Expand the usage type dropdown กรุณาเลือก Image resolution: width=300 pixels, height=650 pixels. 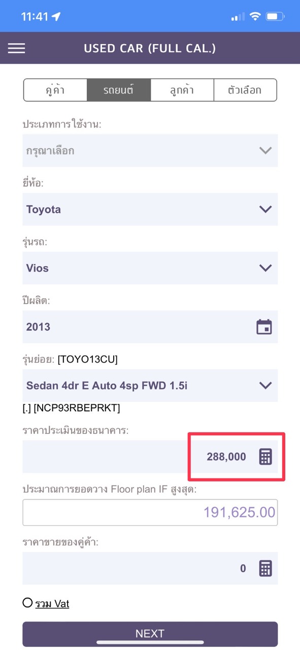tap(150, 150)
